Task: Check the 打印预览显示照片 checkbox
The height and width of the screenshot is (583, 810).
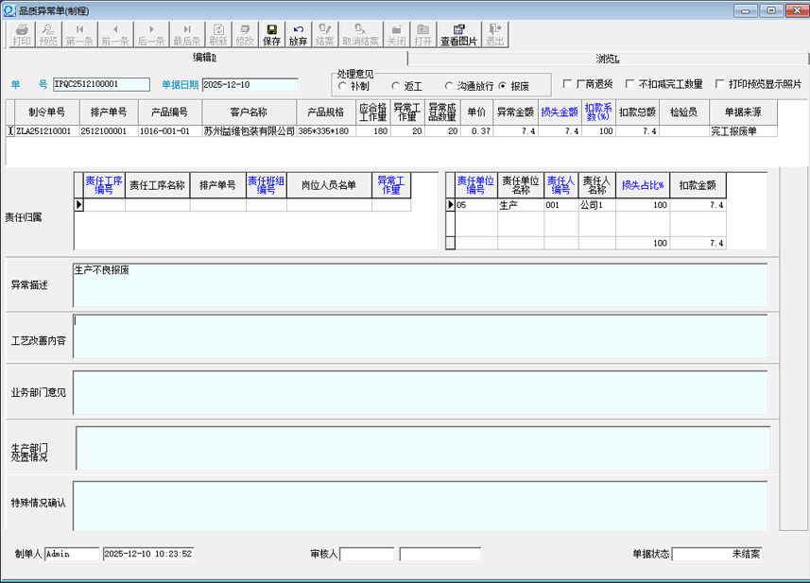Action: [720, 84]
